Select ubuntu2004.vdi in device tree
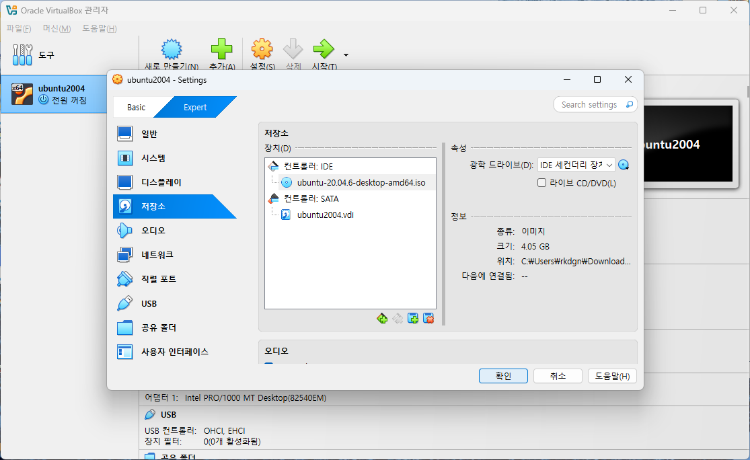This screenshot has width=750, height=460. pos(326,215)
